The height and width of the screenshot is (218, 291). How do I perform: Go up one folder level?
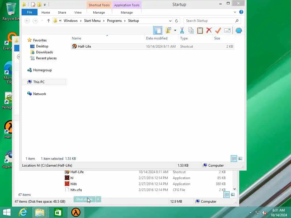point(48,21)
